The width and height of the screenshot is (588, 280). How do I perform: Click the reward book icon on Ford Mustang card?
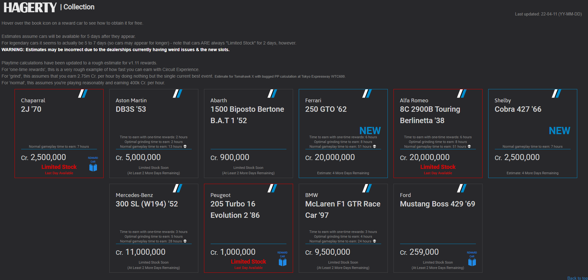tap(472, 262)
